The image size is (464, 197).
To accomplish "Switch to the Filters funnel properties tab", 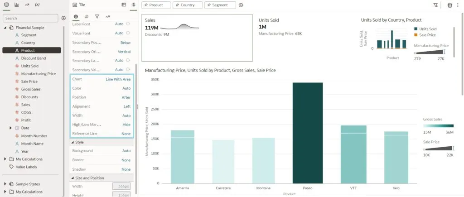I will (97, 16).
